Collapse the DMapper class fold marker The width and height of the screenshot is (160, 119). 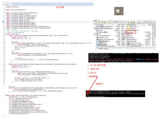pyautogui.click(x=5, y=35)
